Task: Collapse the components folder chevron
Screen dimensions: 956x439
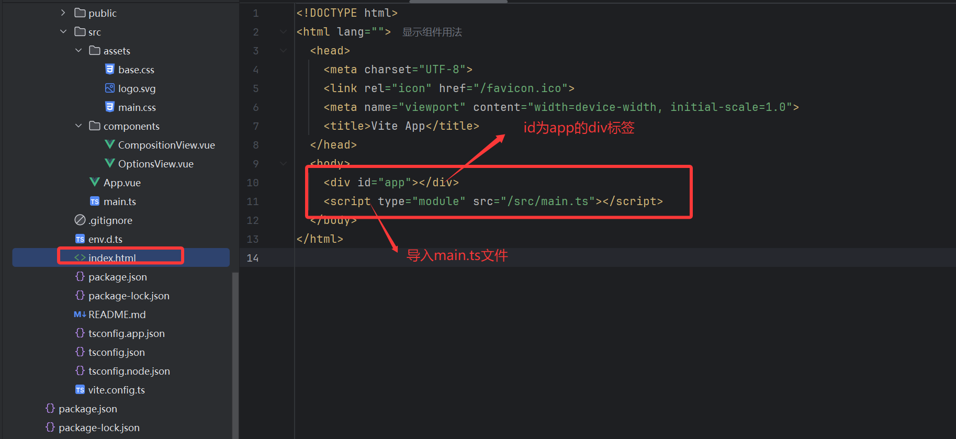Action: [x=78, y=126]
